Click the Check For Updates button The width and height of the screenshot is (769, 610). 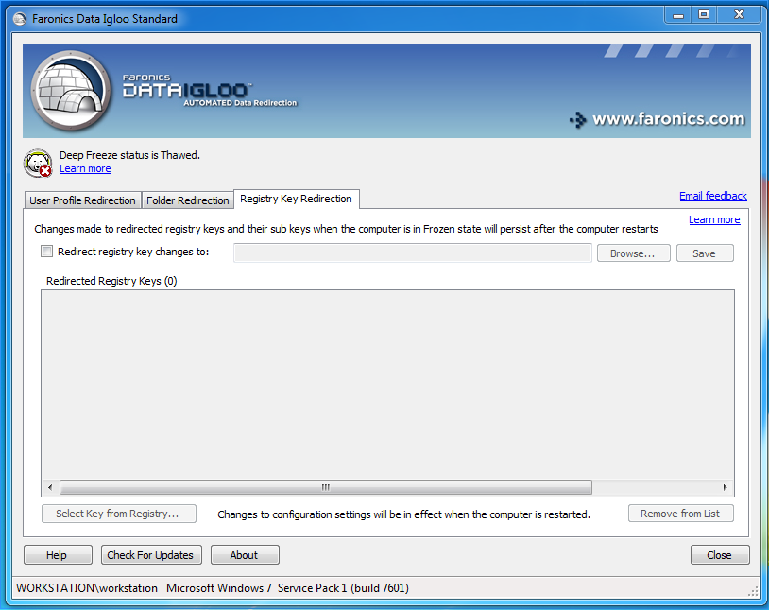pyautogui.click(x=150, y=555)
